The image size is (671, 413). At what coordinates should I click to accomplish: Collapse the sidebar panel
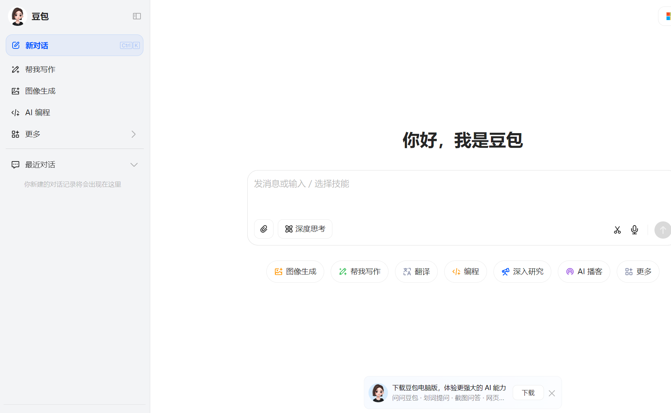137,16
